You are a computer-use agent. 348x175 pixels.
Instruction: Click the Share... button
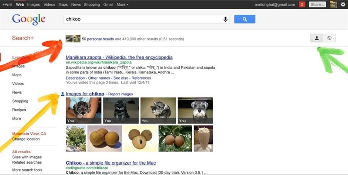[317, 4]
